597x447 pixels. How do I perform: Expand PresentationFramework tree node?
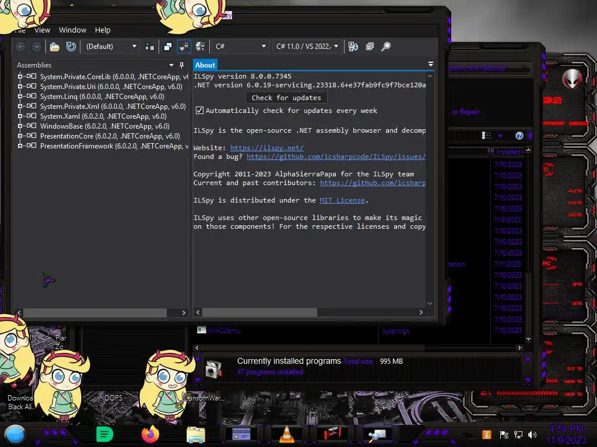20,146
